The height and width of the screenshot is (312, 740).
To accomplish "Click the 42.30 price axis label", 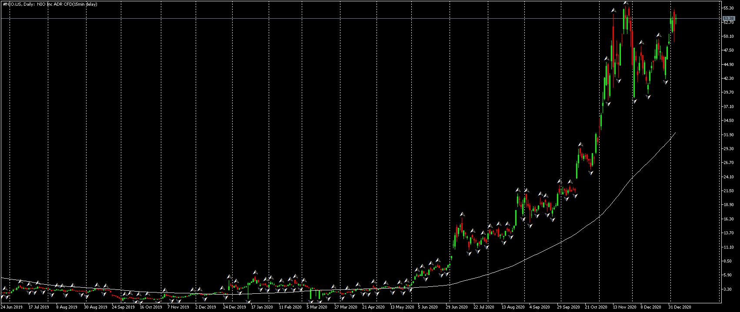I will click(x=729, y=79).
